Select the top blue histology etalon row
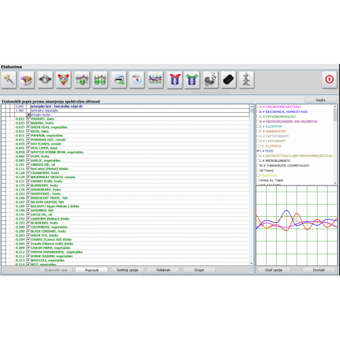 pos(125,106)
